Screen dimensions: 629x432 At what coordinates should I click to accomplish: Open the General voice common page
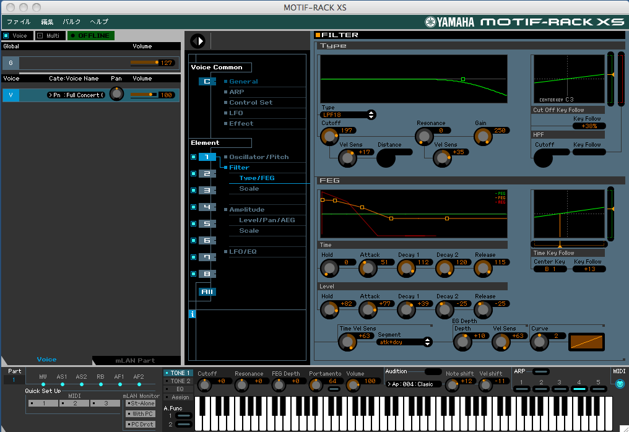pyautogui.click(x=243, y=82)
